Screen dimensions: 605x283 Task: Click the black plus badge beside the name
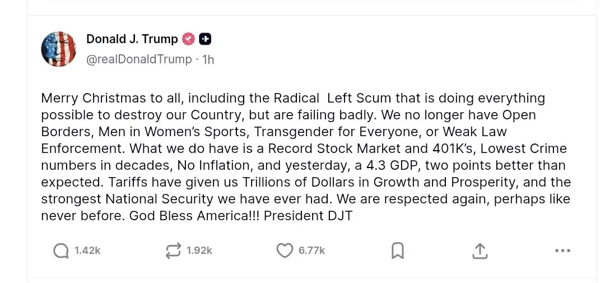(206, 39)
